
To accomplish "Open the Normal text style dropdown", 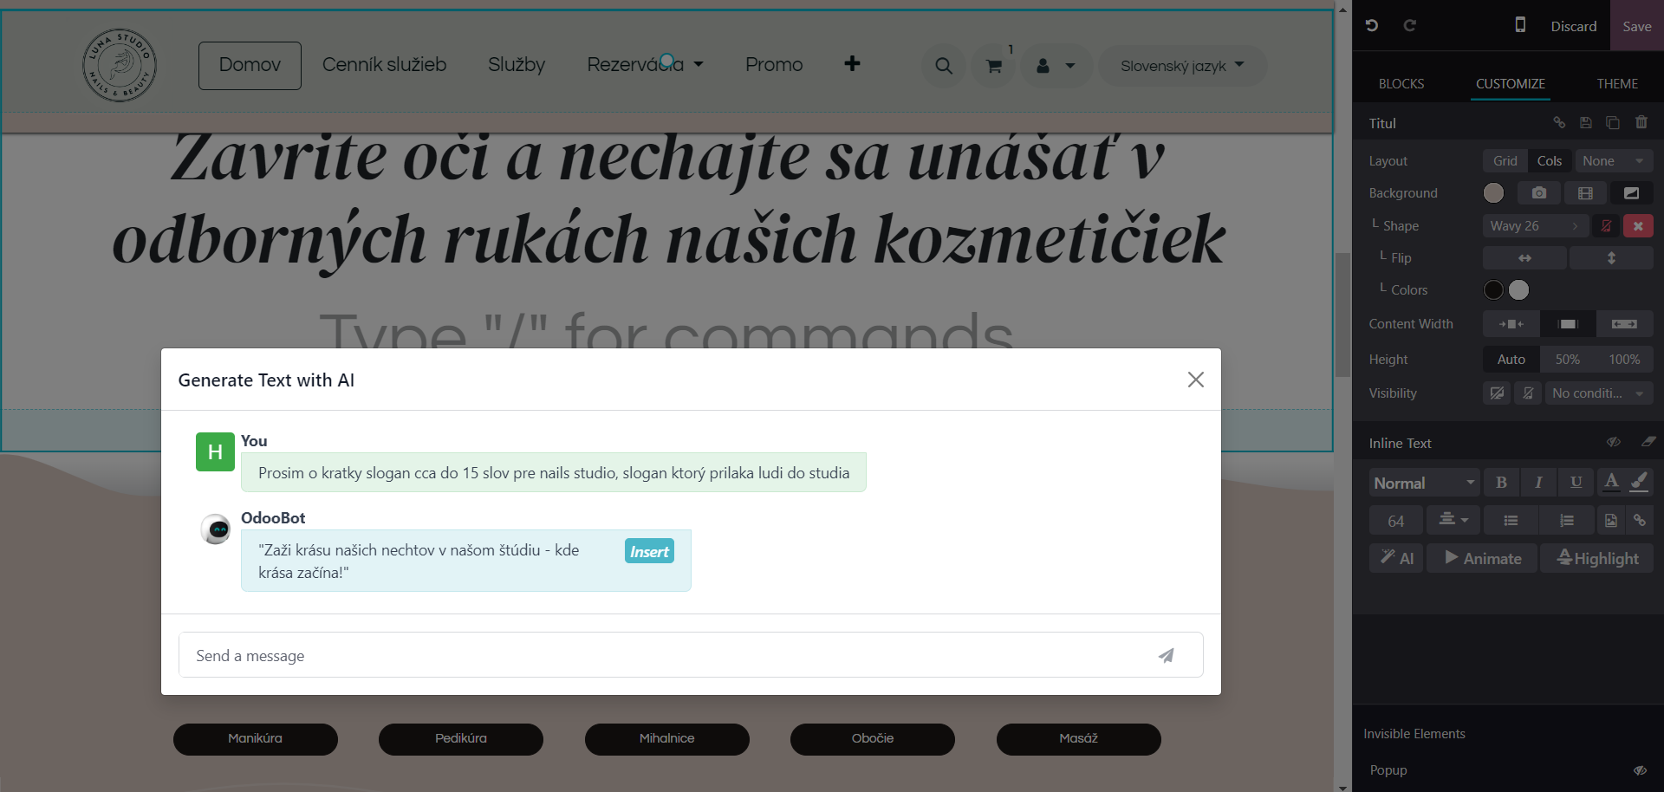I will (x=1424, y=483).
